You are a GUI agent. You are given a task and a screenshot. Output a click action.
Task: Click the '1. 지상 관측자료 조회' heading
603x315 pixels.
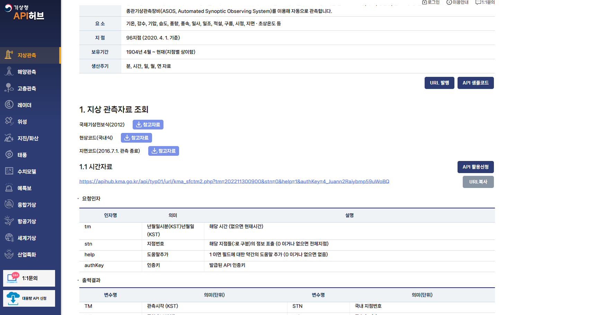tap(114, 109)
